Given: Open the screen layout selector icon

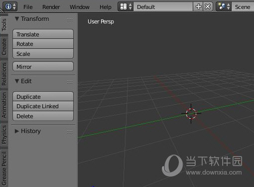Looking at the screenshot, I should tap(126, 6).
